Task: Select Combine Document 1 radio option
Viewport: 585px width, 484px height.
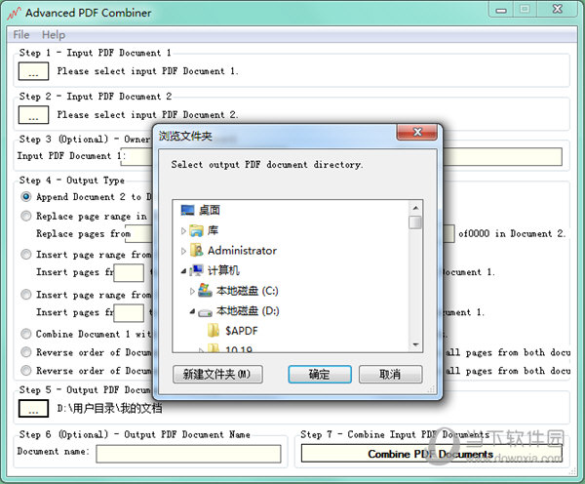Action: point(25,334)
